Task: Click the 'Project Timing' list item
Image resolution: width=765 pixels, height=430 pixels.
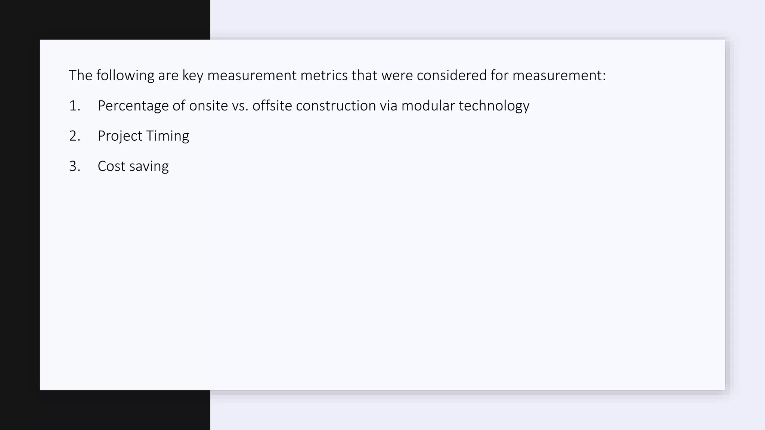Action: click(143, 136)
